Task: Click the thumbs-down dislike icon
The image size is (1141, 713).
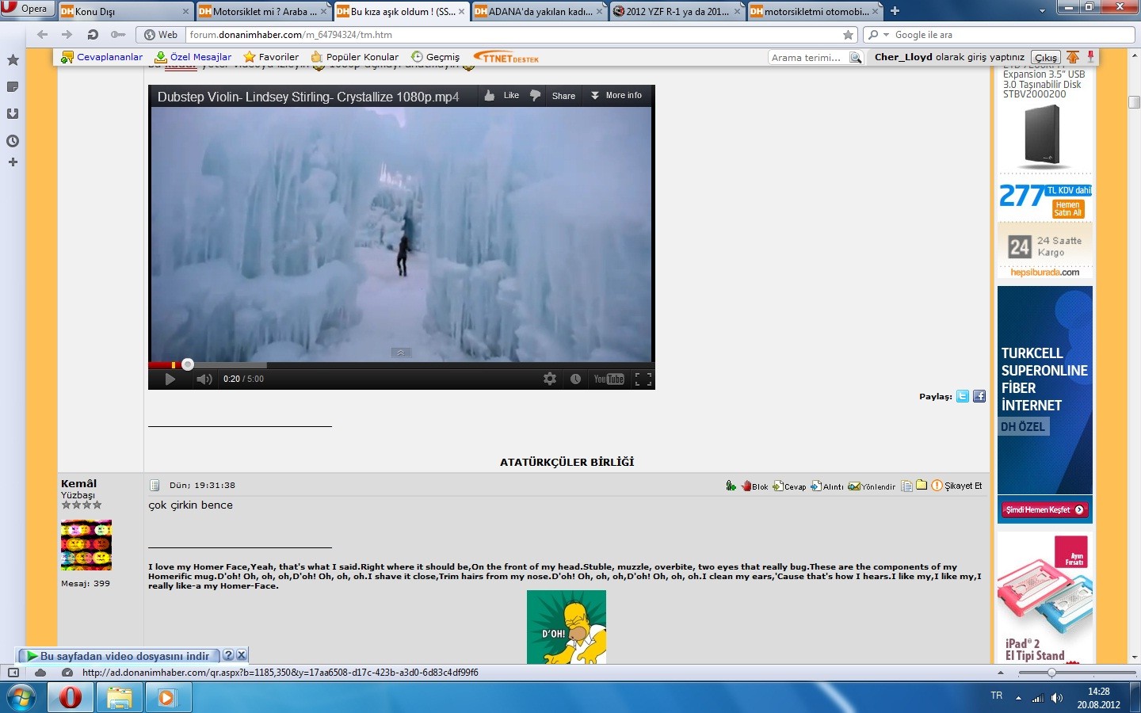Action: pos(535,95)
